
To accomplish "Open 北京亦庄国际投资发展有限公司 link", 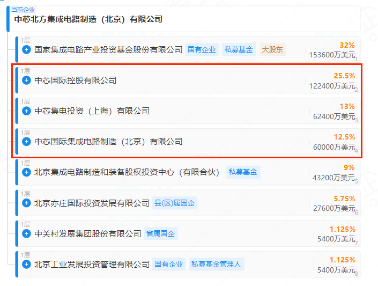I will 92,203.
